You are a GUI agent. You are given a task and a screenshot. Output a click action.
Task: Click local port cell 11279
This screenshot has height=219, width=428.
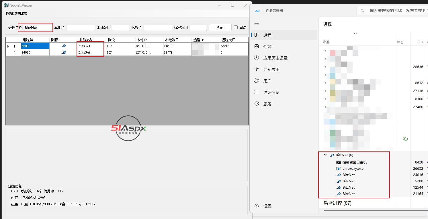coord(177,46)
